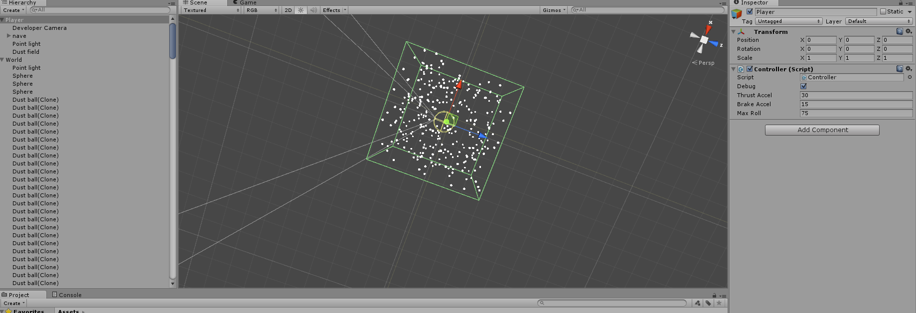916x313 pixels.
Task: Collapse the Transform component foldout
Action: (x=733, y=31)
